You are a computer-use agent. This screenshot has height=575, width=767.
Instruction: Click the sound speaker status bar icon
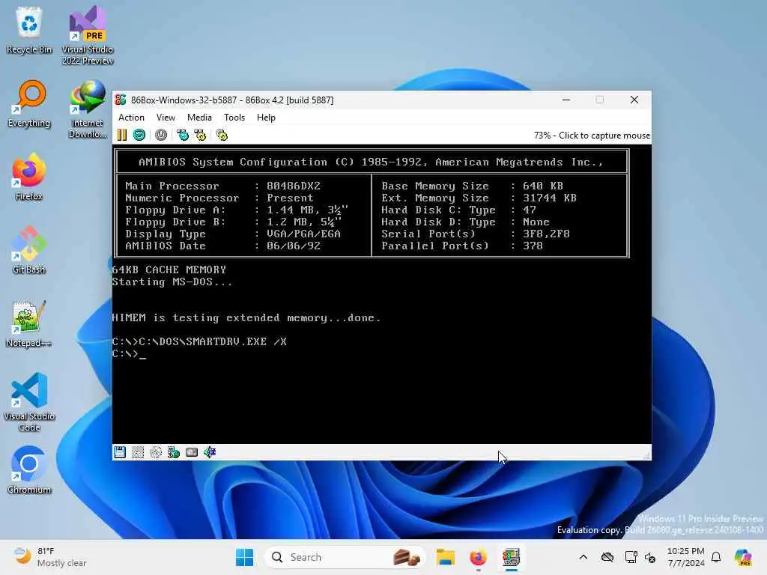click(210, 451)
